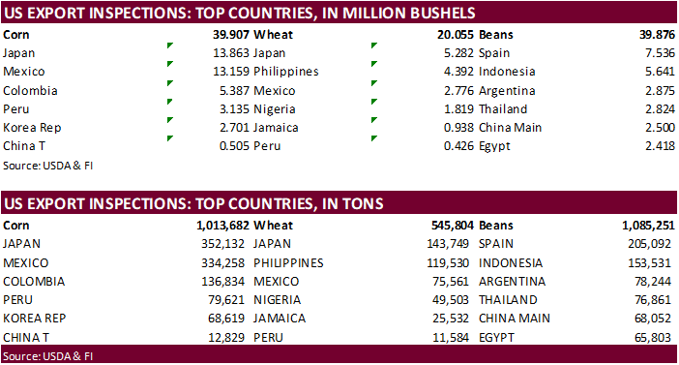Select the Beans total 1,085,251 cell
The height and width of the screenshot is (365, 679).
(648, 226)
